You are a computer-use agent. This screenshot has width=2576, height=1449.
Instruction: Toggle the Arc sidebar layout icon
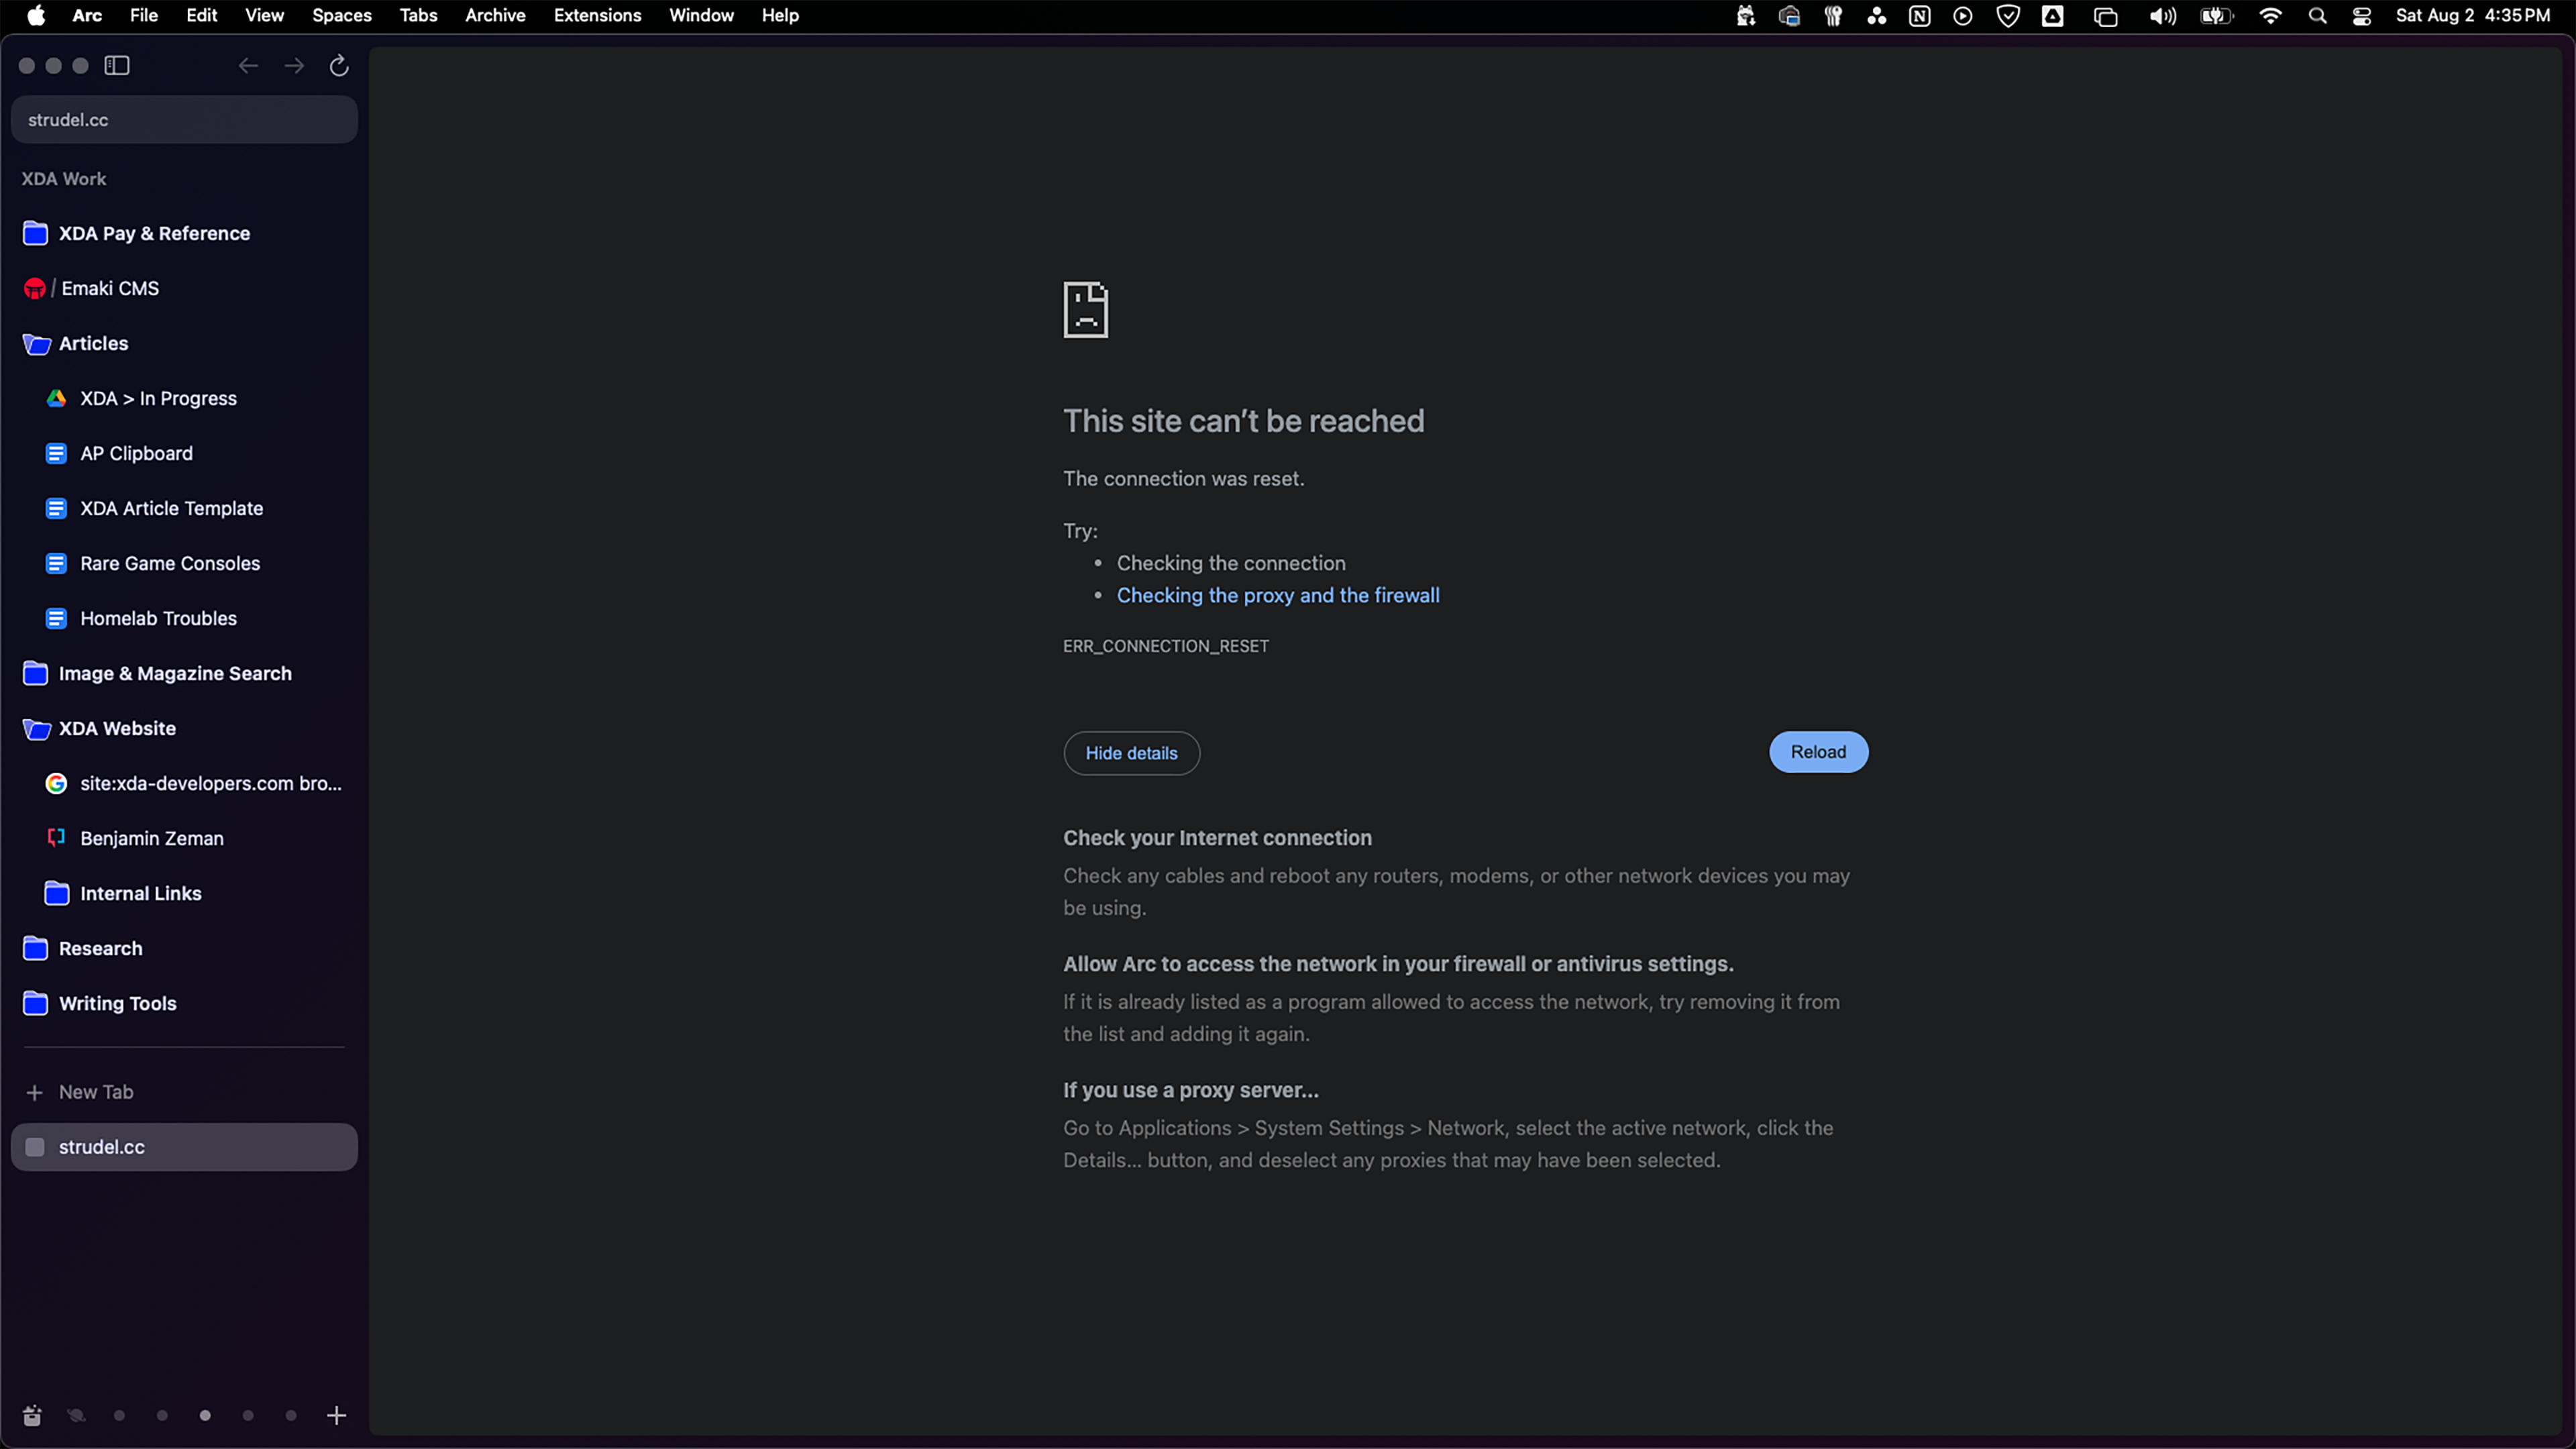[117, 66]
